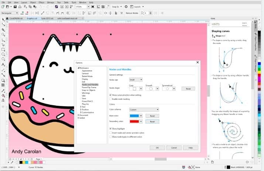
Task: Collapse the Workspace tree node
Action: point(78,68)
